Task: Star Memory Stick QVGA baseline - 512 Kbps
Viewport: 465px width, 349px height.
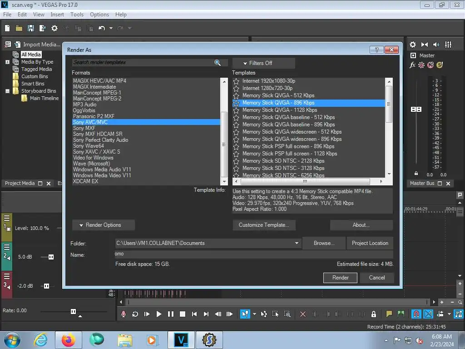Action: [x=236, y=118]
